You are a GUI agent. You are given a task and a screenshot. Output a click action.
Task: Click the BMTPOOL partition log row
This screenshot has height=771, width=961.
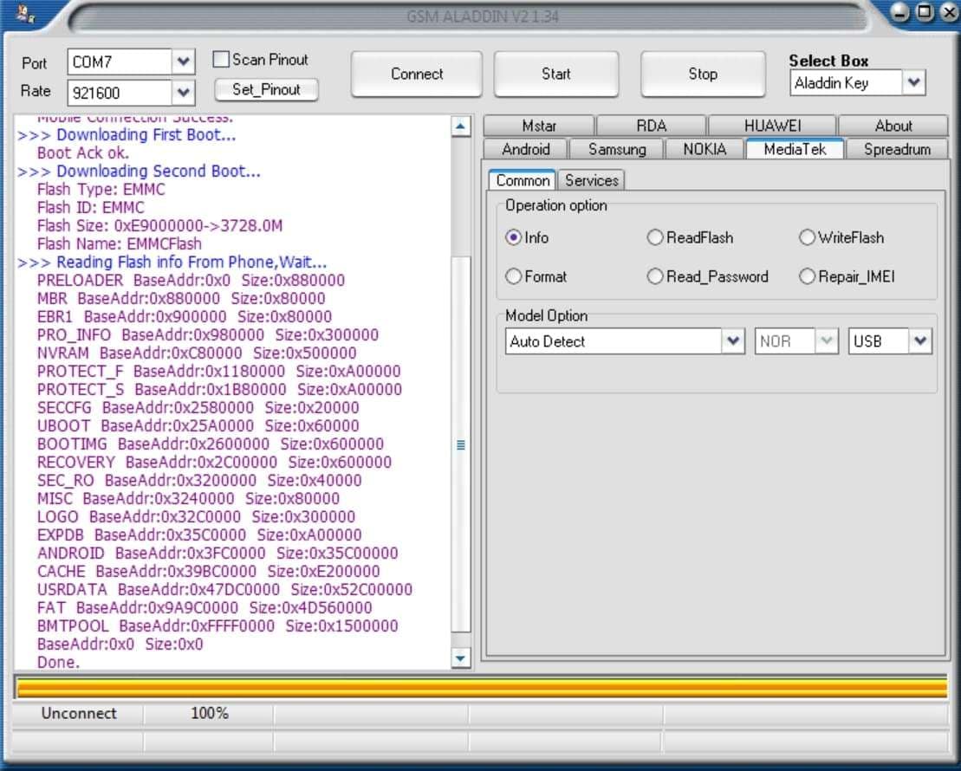point(217,625)
